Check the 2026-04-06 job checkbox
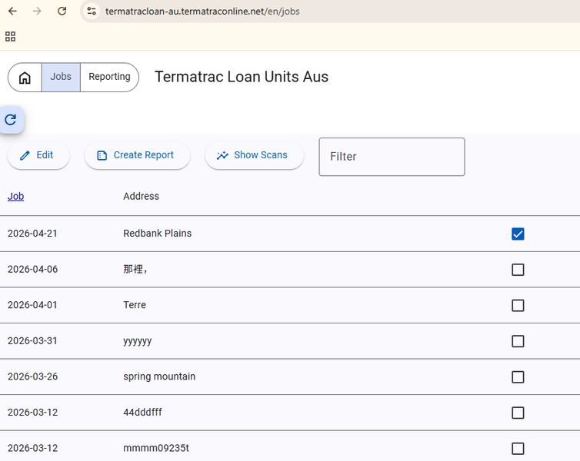This screenshot has width=580, height=461. tap(518, 270)
